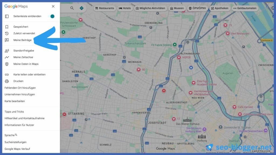
Task: Filter map by Hotels chip
Action: (125, 8)
